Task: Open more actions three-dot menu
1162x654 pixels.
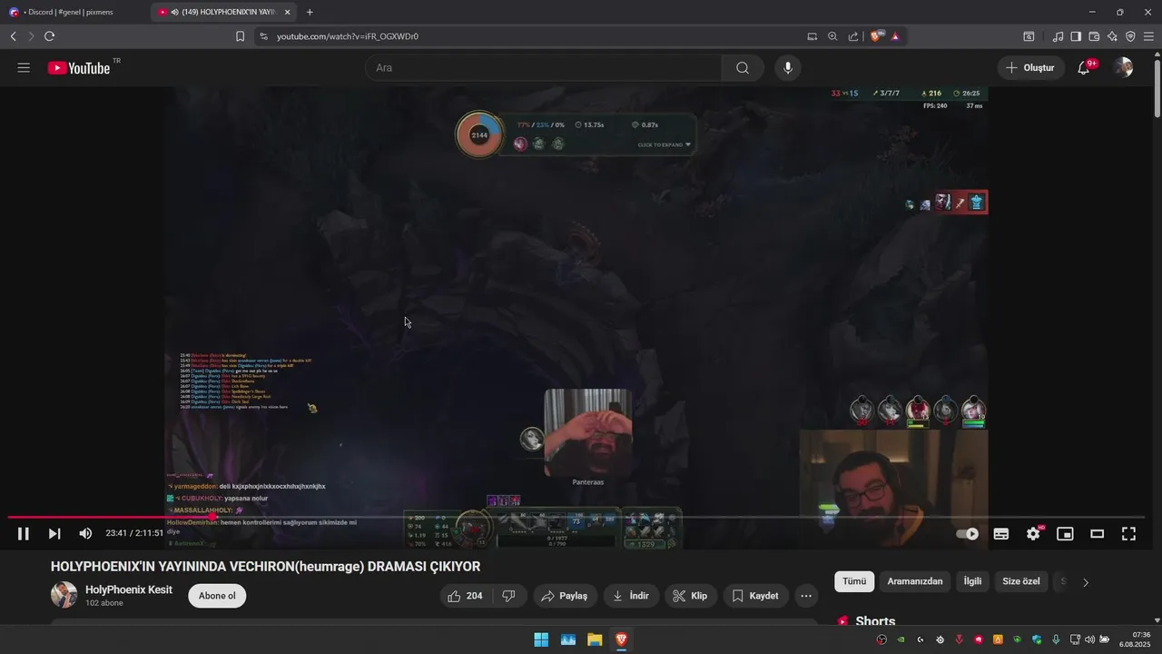Action: (806, 596)
